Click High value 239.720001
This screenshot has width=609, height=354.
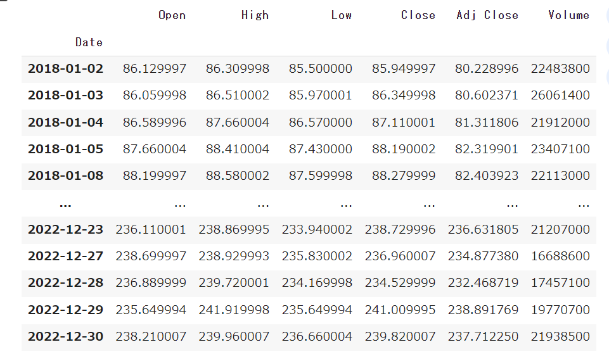(234, 283)
